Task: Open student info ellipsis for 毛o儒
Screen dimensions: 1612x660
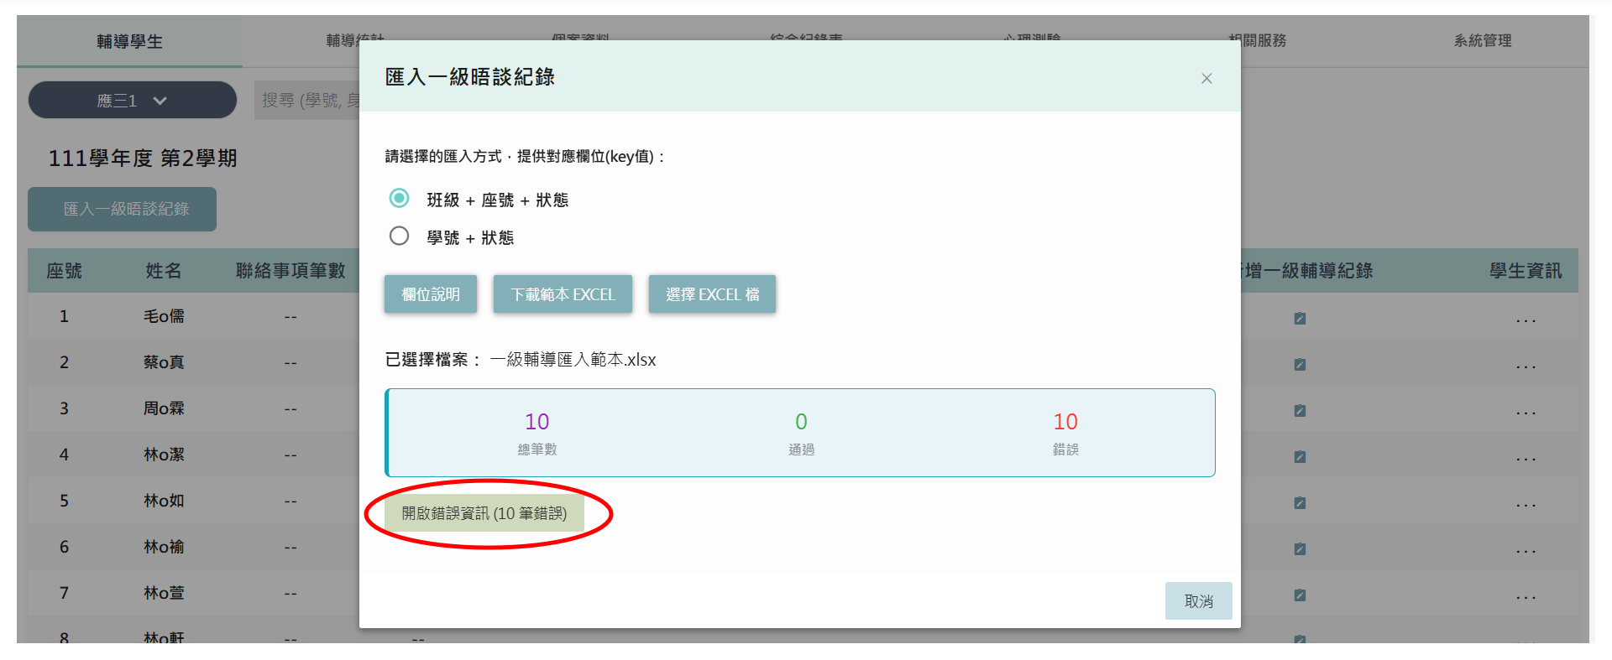Action: 1526,320
